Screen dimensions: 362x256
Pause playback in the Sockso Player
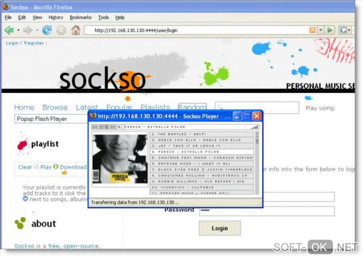(102, 127)
